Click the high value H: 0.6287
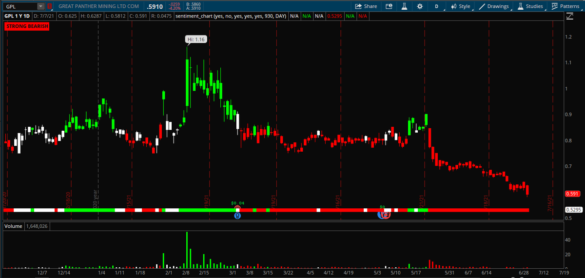This screenshot has height=278, width=585. 91,16
